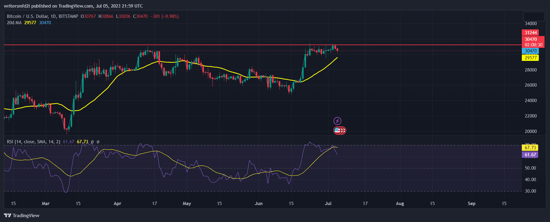Click the Apr label on time axis
550x222 pixels.
pos(117,204)
